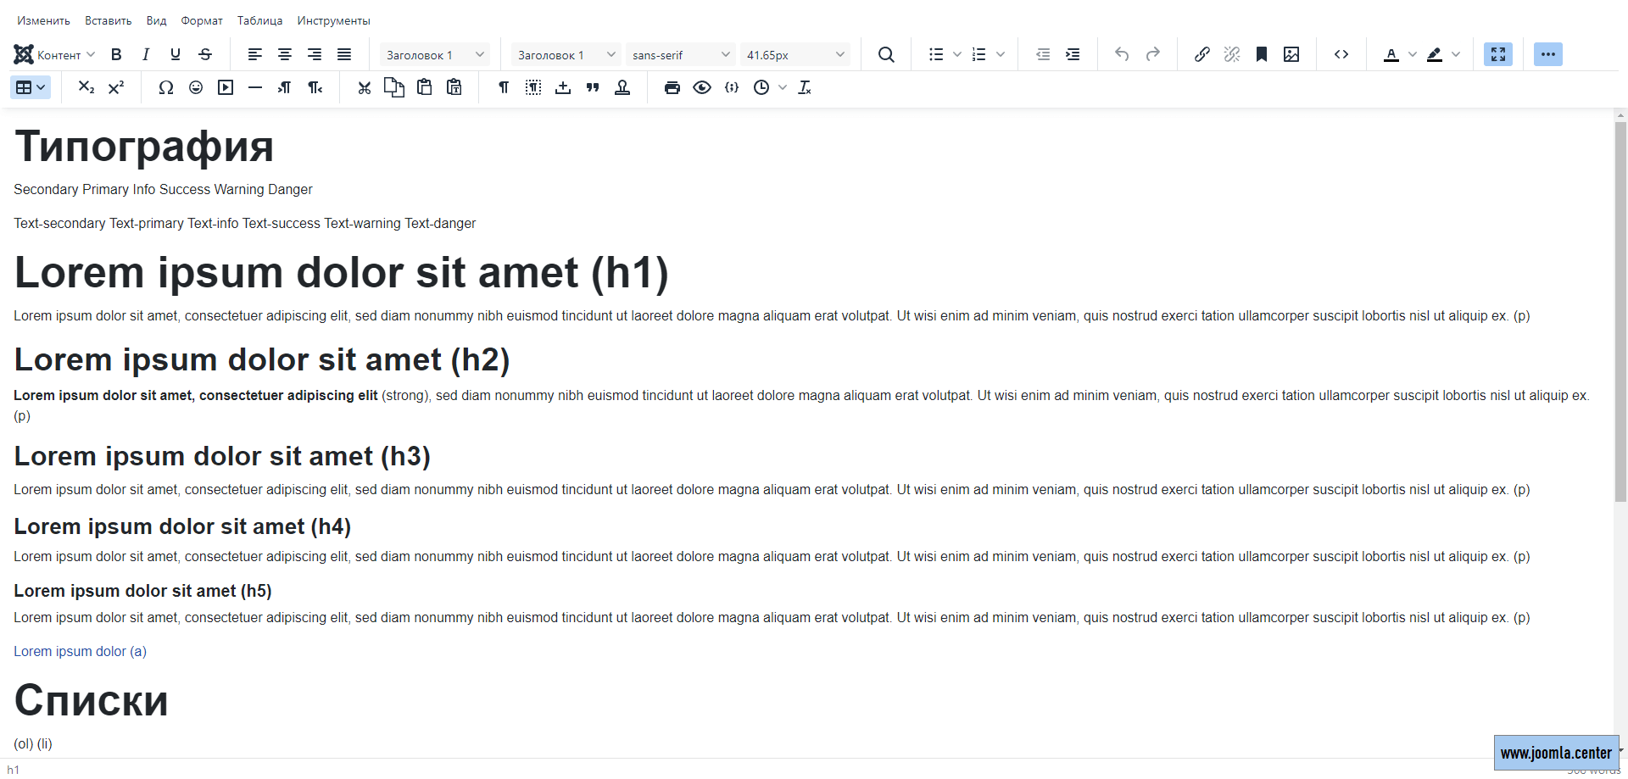Open the Формат menu
Screen dimensions: 1628x779
[x=202, y=20]
